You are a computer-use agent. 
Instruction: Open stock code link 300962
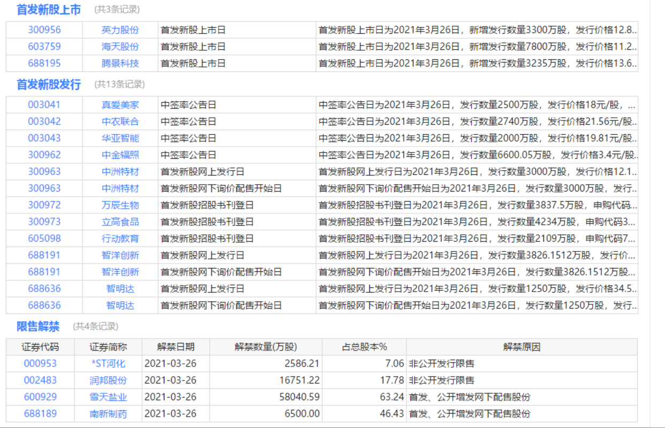click(x=44, y=155)
